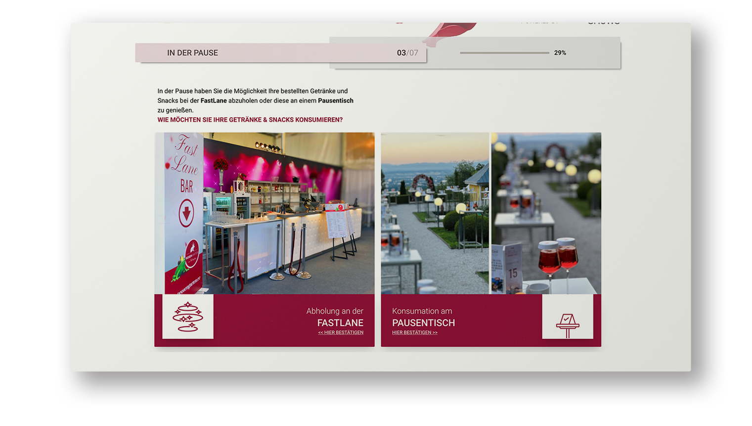Click bold word 'Pausentisch' in the intro paragraph
This screenshot has height=426, width=752.
336,100
